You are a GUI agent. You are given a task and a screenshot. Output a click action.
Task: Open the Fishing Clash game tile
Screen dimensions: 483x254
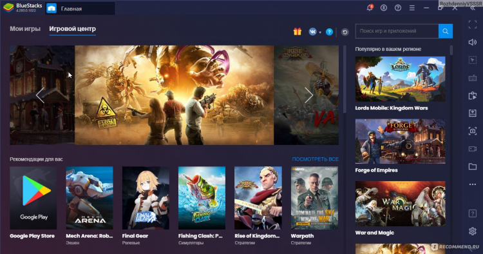click(202, 198)
